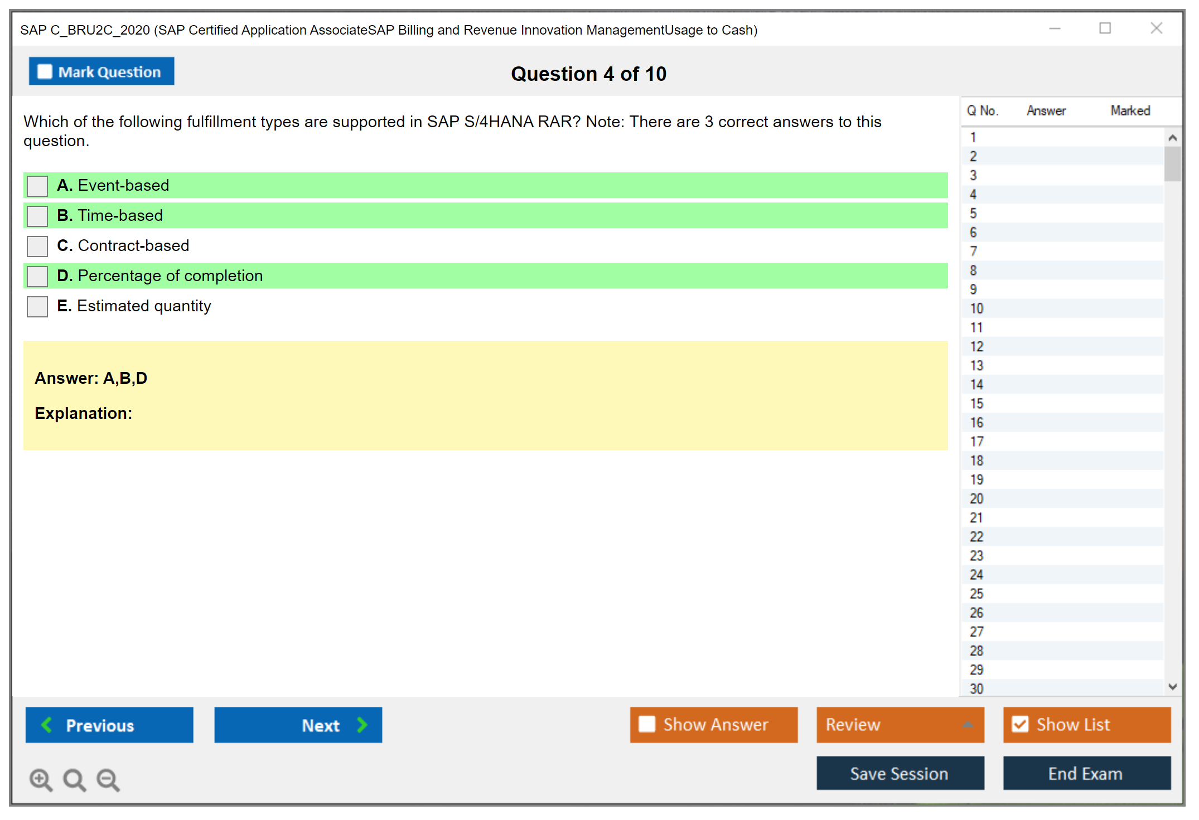
Task: Toggle the Show Answer checkbox
Action: (647, 724)
